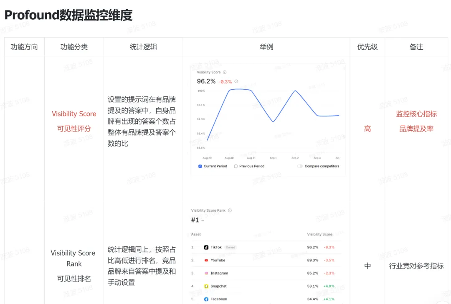Click the Owned badge next to TikTok
The image size is (451, 304).
click(231, 247)
